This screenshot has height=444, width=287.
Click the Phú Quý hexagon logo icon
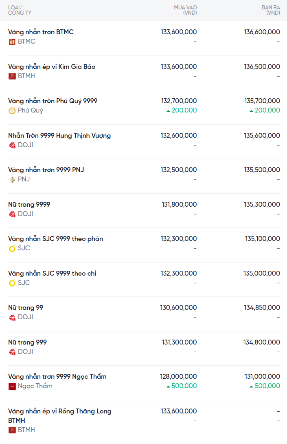[x=12, y=110]
